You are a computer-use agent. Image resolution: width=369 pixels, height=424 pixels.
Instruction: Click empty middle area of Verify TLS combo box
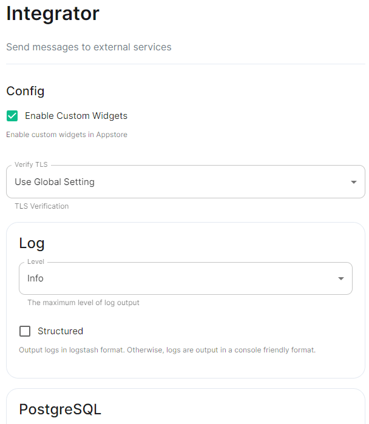click(217, 182)
